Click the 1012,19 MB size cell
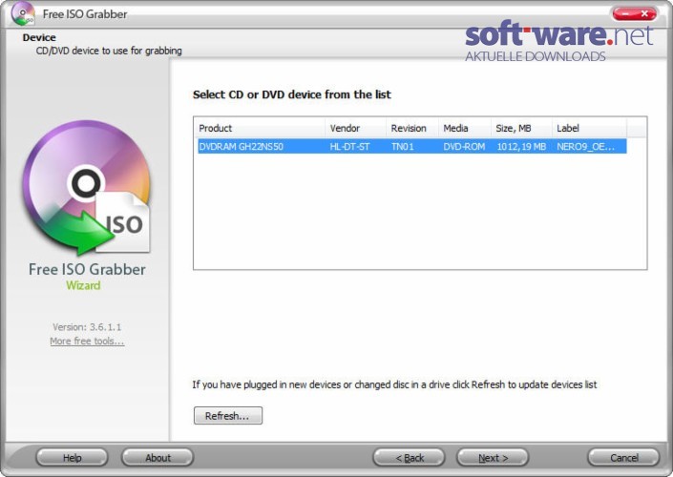This screenshot has width=673, height=477. (x=521, y=146)
